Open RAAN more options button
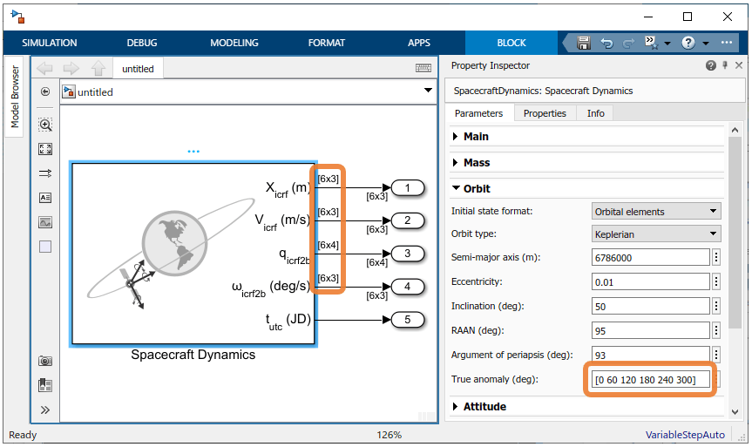This screenshot has width=752, height=447. [716, 331]
